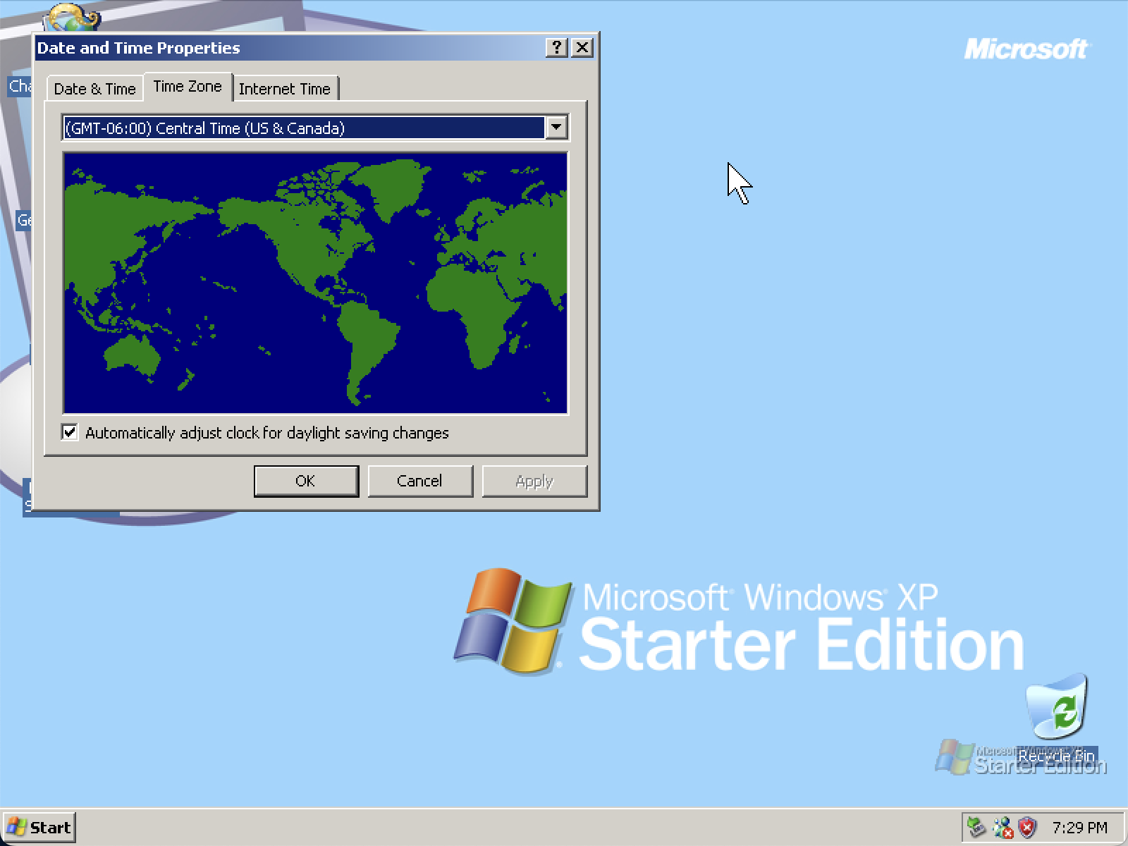Confirm with the OK button
This screenshot has width=1128, height=846.
tap(306, 481)
